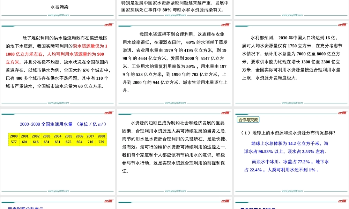
Task: Click the 合作与交流 callout label
Action: click(249, 119)
